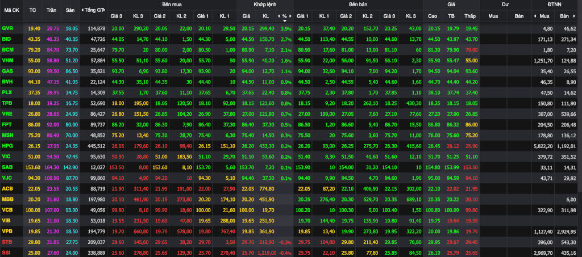Click the Dư header group
The width and height of the screenshot is (582, 257).
[505, 5]
